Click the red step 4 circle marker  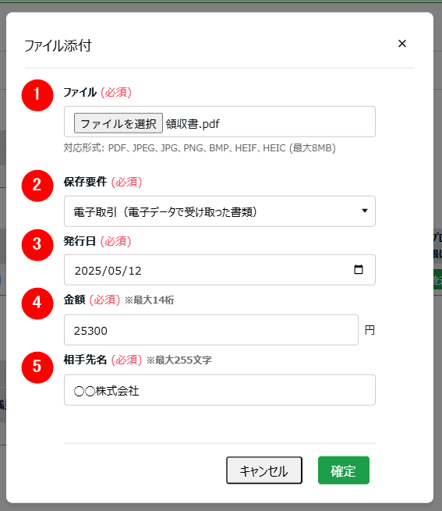coord(37,303)
